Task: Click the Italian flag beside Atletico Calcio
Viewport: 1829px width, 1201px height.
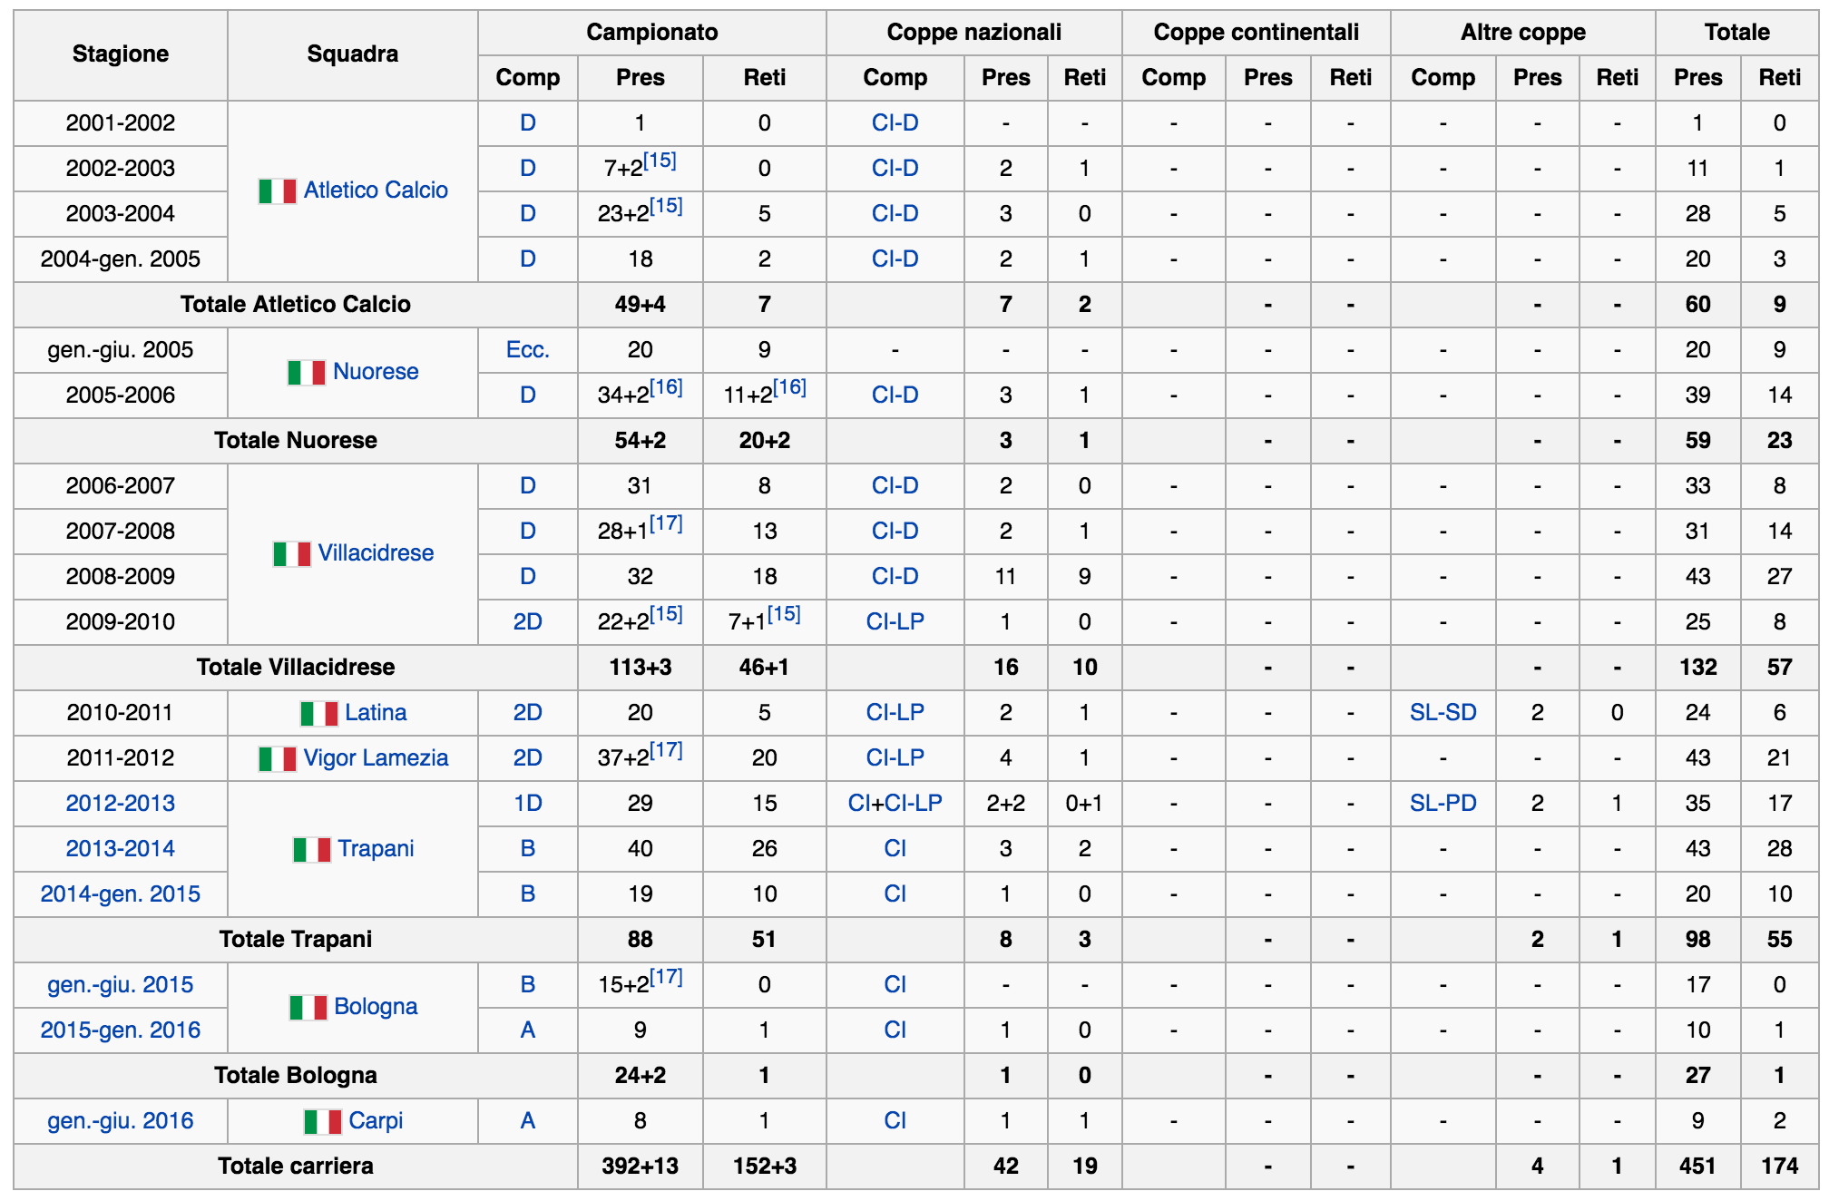Action: [x=278, y=191]
